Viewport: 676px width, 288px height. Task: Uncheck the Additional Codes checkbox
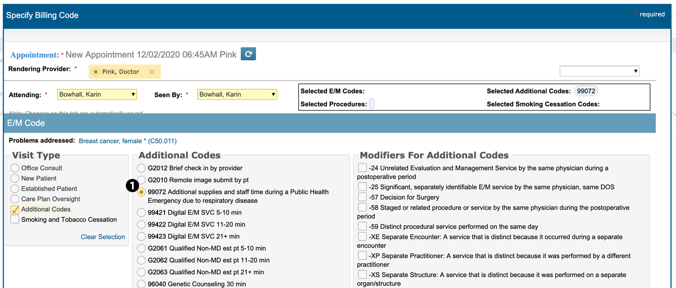[x=15, y=210]
